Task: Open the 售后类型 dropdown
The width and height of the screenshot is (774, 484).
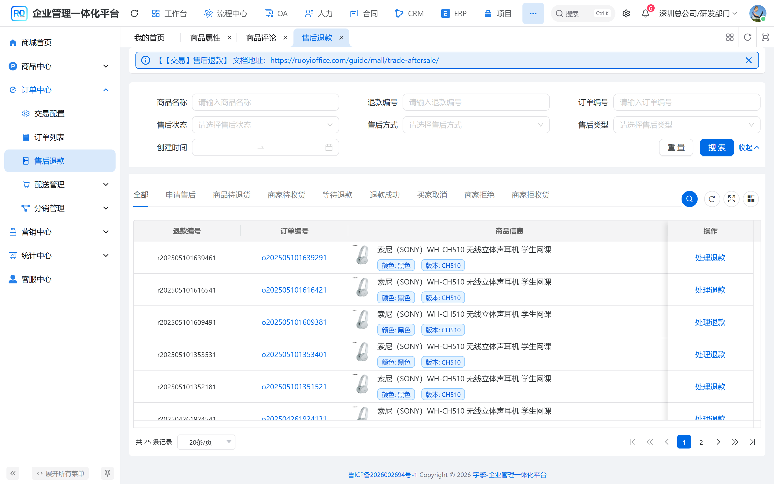Action: tap(687, 125)
